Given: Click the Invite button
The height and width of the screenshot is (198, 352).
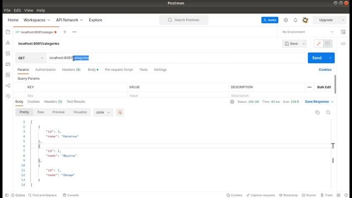Looking at the screenshot, I should [x=269, y=20].
